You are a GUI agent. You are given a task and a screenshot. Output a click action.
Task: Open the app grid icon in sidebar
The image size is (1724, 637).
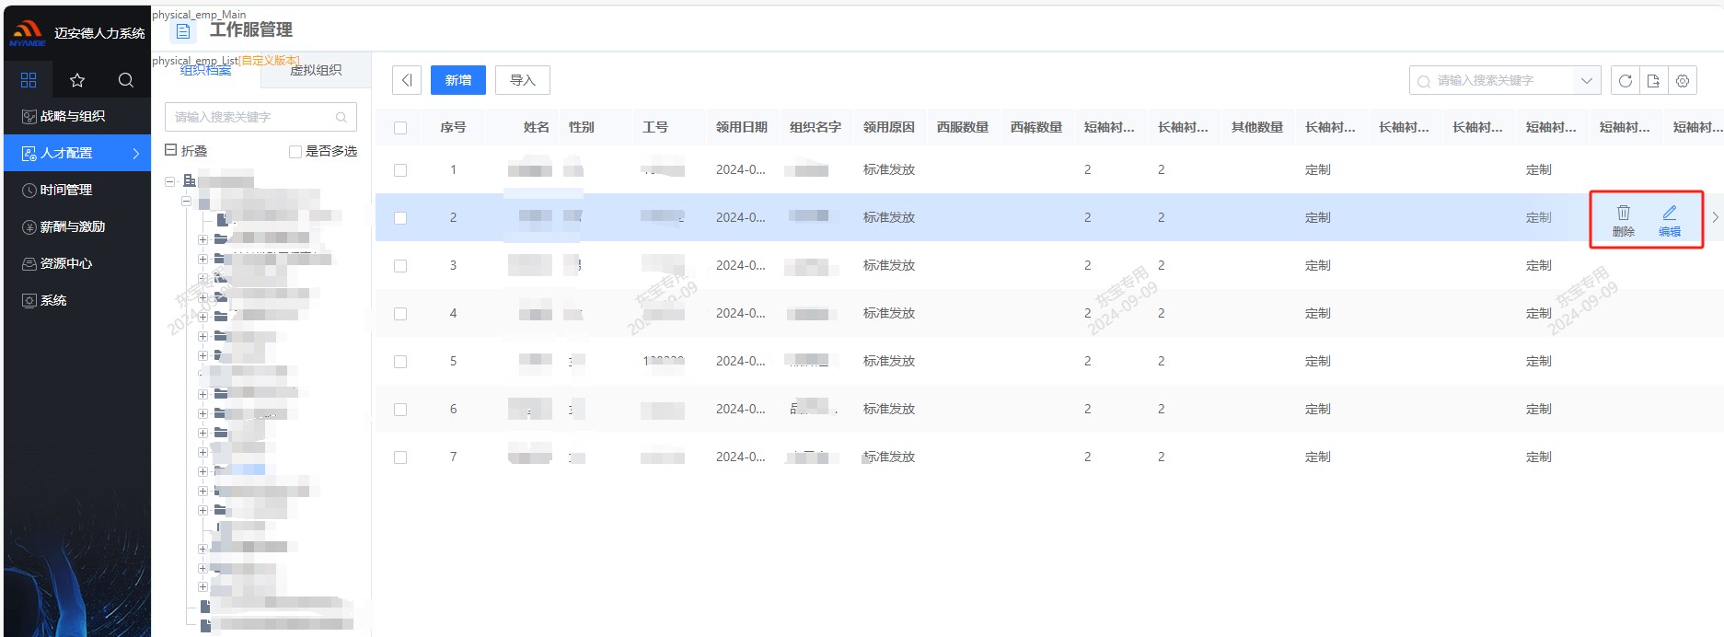pos(29,80)
